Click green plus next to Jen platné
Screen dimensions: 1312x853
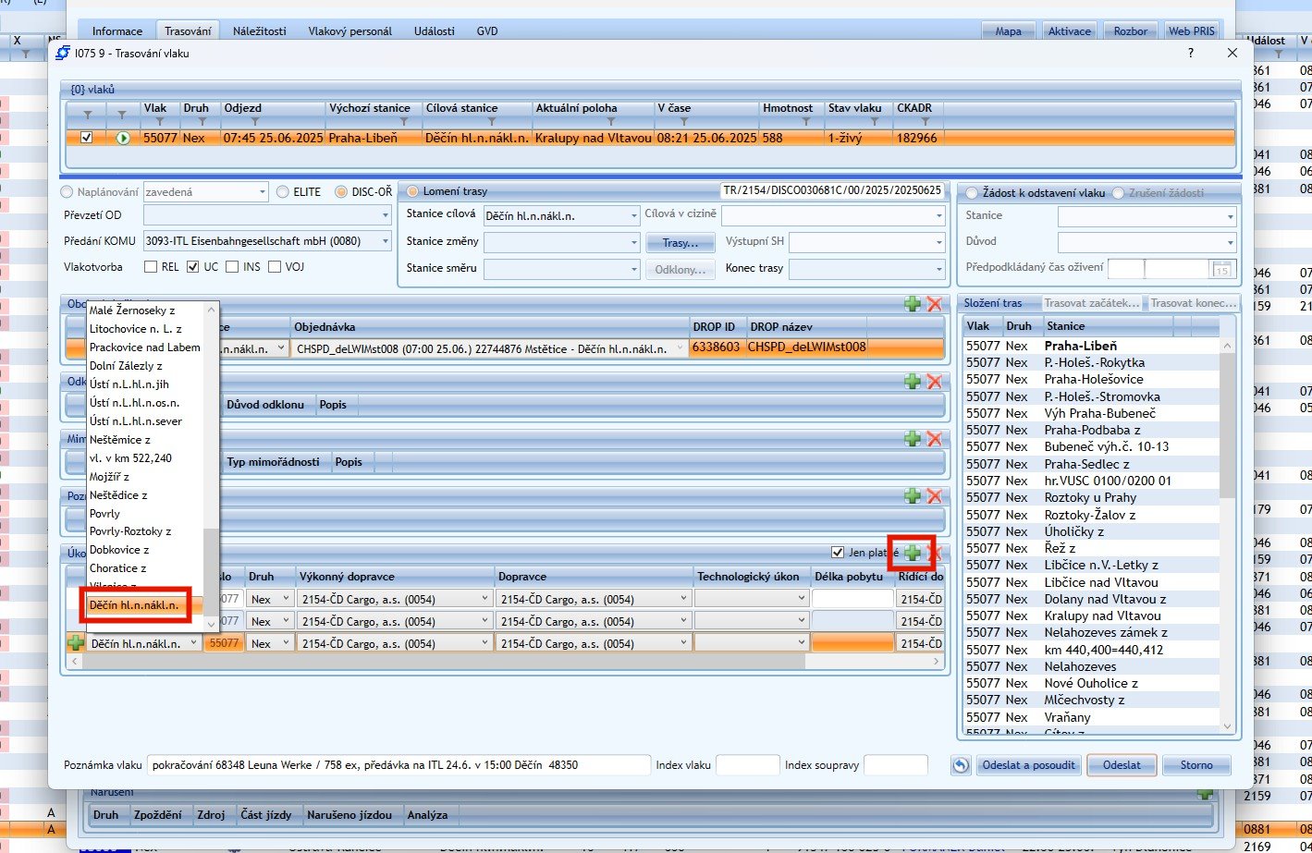[x=912, y=553]
